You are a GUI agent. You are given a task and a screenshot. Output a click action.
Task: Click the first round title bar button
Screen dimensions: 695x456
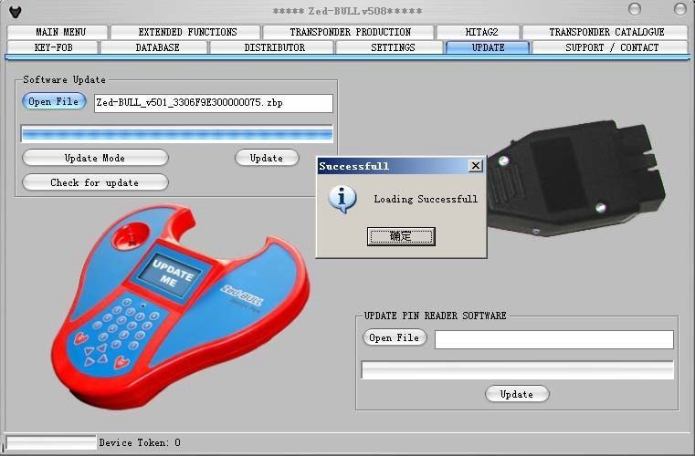[x=635, y=9]
